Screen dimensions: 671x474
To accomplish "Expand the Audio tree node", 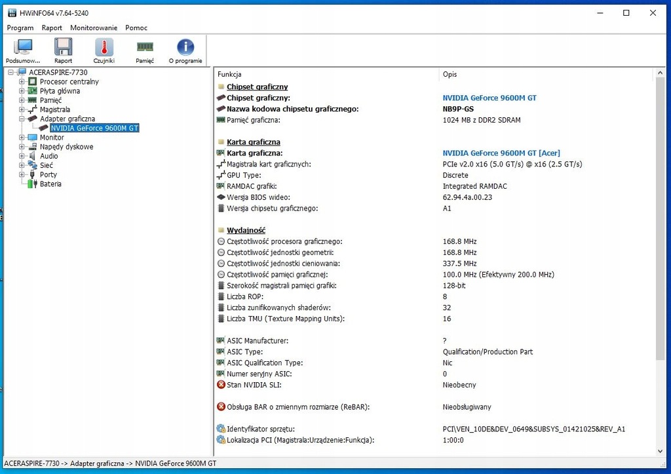I will click(x=22, y=156).
